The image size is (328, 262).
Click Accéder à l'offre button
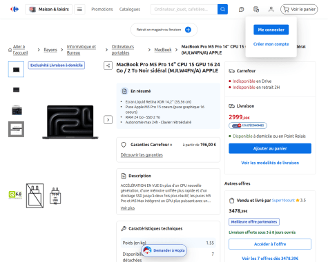(x=270, y=244)
